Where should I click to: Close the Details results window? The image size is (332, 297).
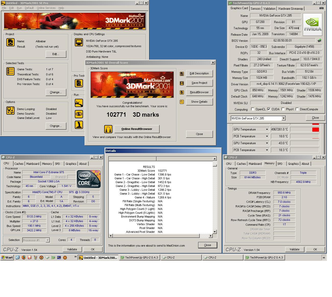[x=207, y=245]
